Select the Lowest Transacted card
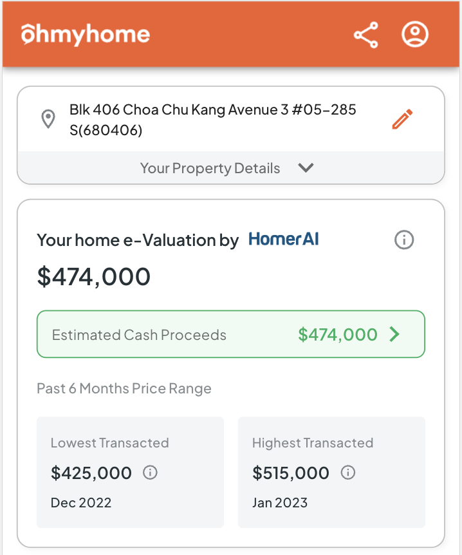This screenshot has width=462, height=555. 130,472
